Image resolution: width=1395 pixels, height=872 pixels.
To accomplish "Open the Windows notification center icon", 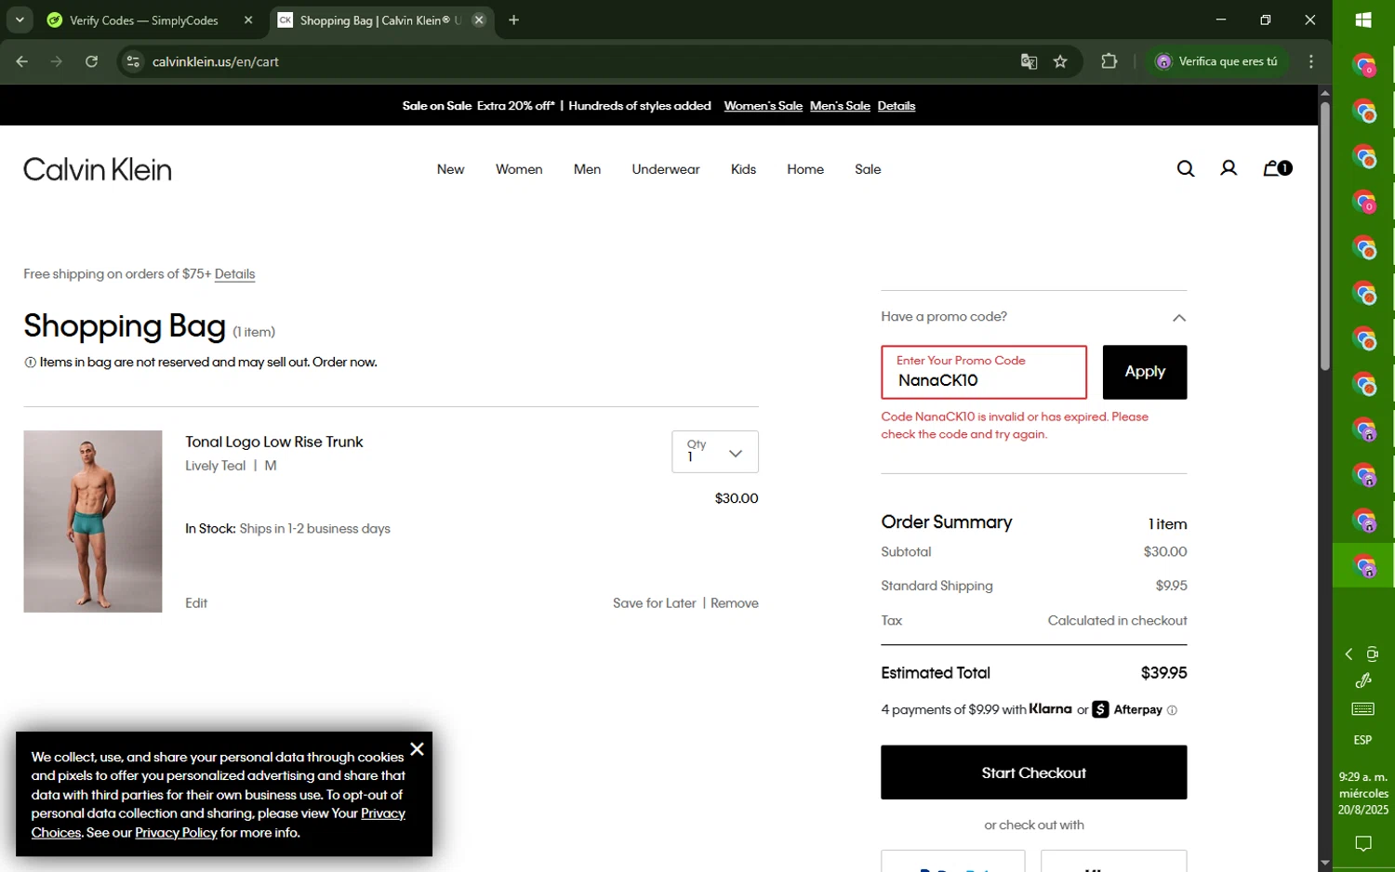I will [x=1363, y=844].
